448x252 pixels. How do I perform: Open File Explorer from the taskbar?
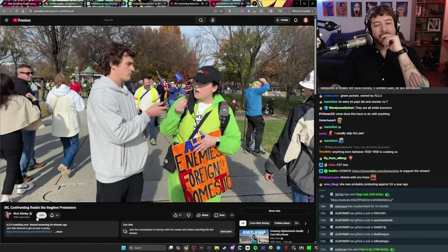pyautogui.click(x=217, y=248)
